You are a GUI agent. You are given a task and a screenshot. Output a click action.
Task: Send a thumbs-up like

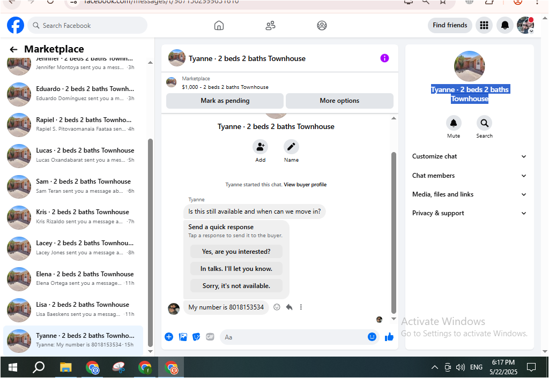click(389, 337)
